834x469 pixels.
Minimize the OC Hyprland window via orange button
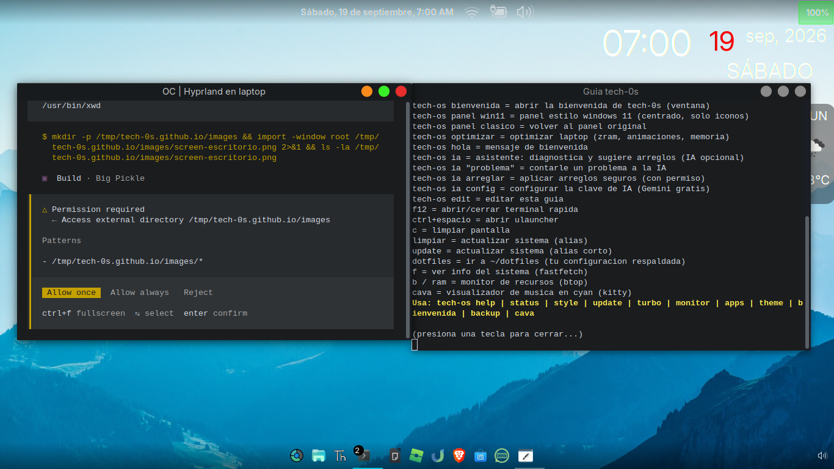367,92
